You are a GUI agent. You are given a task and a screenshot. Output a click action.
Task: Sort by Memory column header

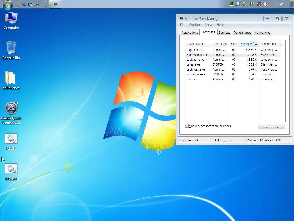(x=249, y=44)
